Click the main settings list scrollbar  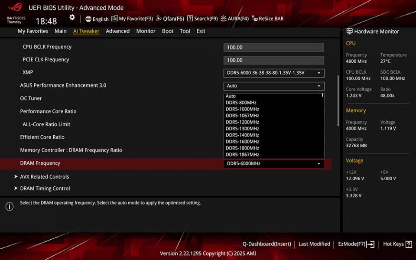(x=338, y=101)
